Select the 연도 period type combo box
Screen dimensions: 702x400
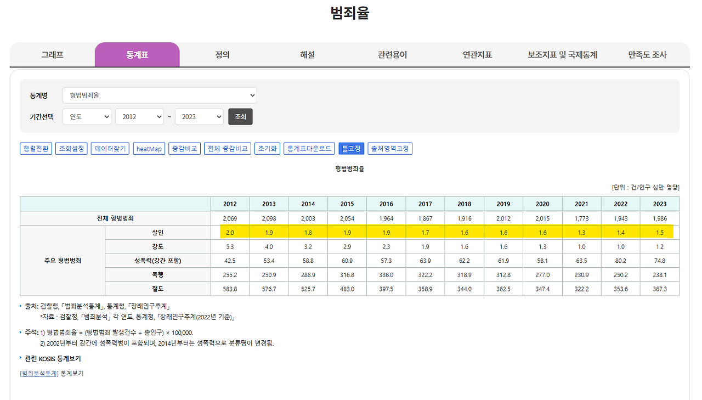click(x=86, y=116)
